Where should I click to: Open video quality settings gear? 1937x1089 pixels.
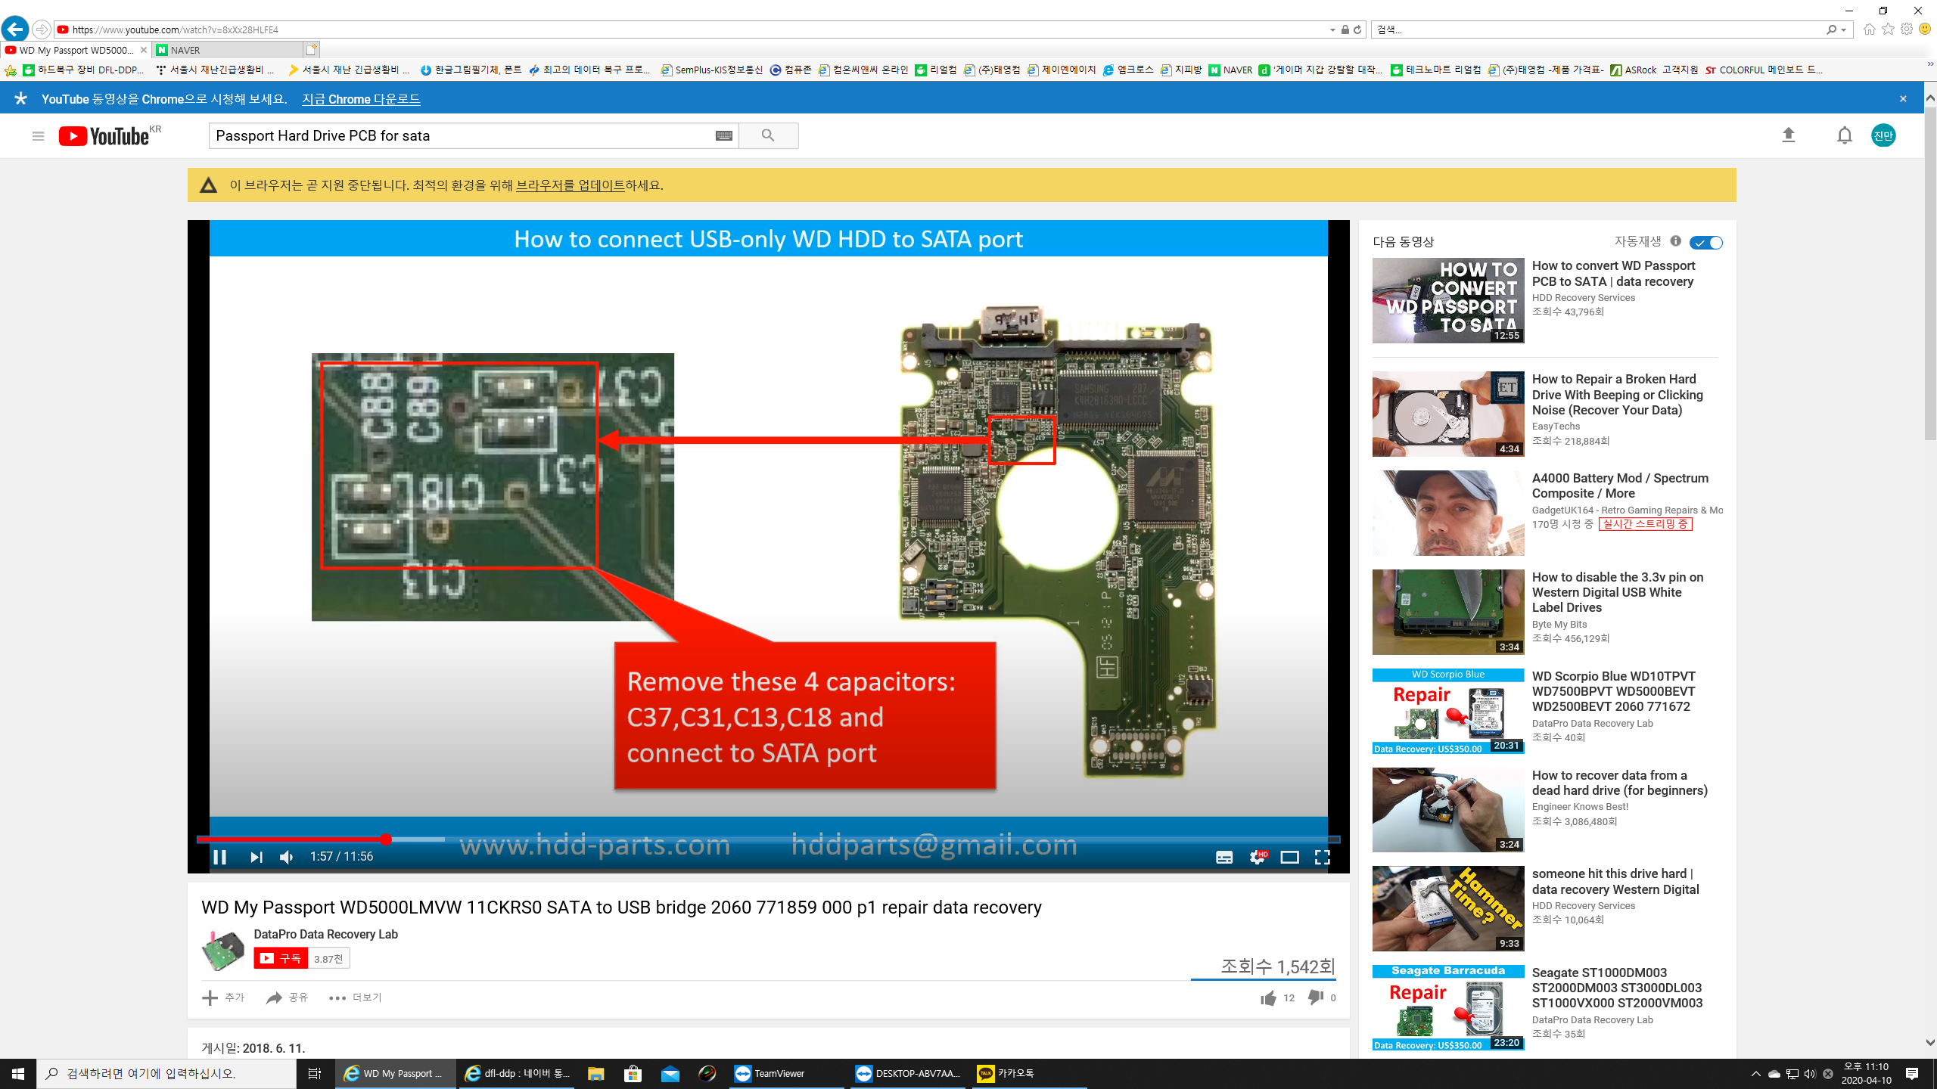1258,857
